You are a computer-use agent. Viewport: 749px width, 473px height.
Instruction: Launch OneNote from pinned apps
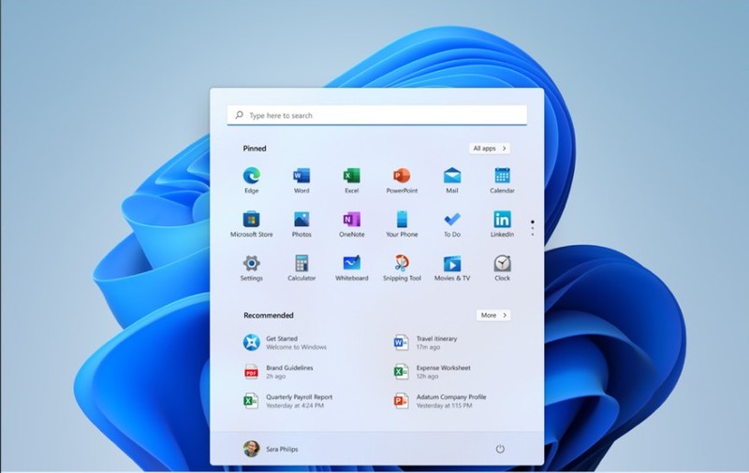(352, 224)
